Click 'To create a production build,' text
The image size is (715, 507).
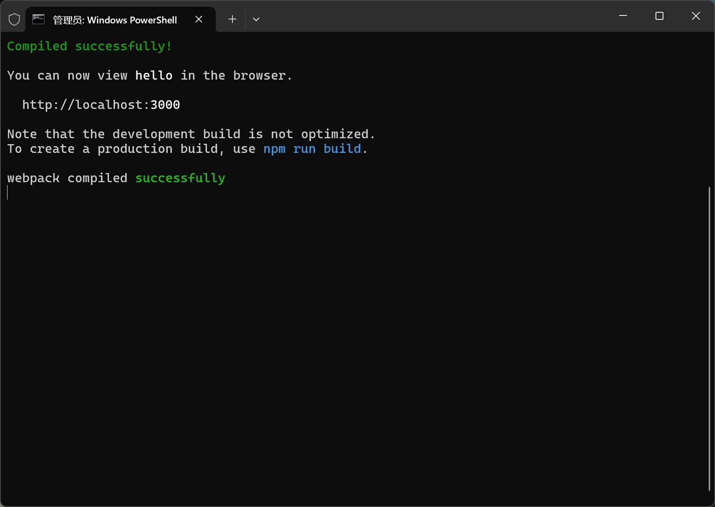coord(116,149)
